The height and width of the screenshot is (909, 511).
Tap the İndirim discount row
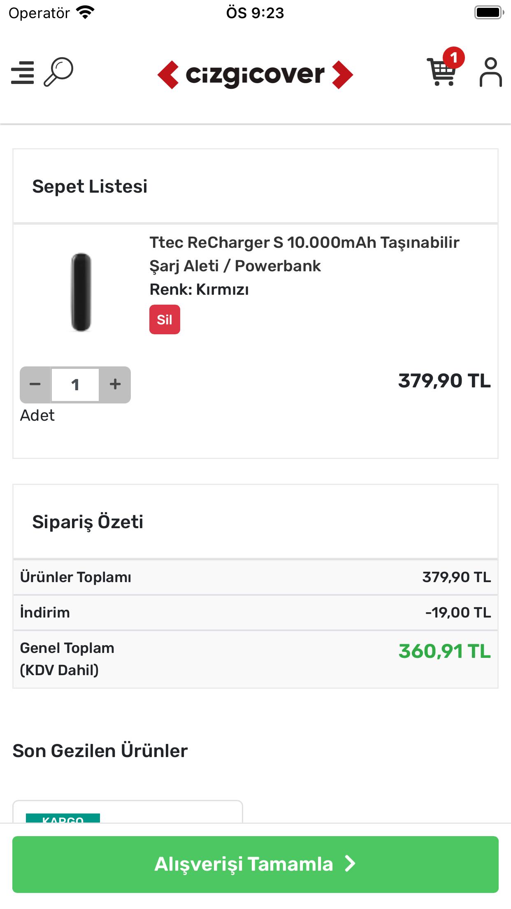point(255,613)
